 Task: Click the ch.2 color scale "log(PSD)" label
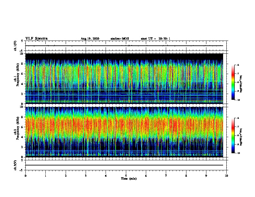[241, 137]
